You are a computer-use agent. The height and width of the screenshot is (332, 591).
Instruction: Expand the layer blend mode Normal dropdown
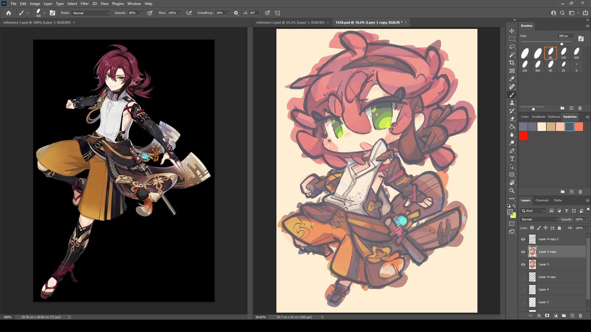click(x=539, y=219)
